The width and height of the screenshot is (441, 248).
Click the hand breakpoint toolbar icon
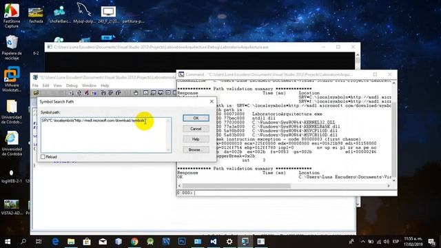click(x=136, y=93)
